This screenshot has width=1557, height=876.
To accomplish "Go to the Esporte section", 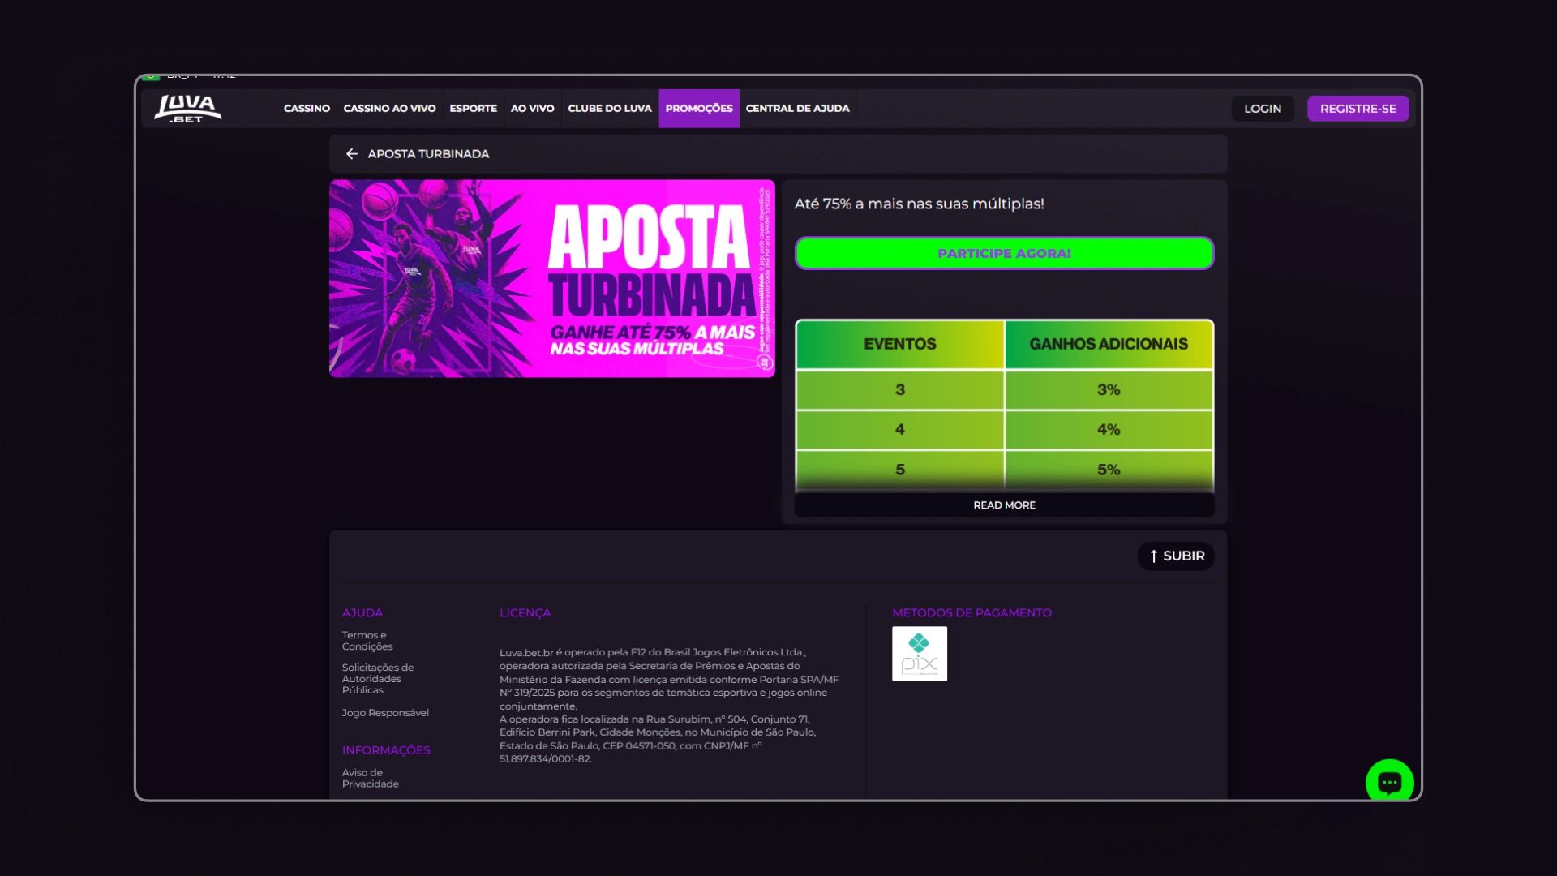I will click(x=474, y=109).
